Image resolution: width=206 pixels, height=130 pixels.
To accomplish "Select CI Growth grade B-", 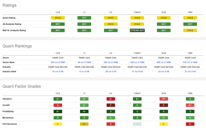I will [84, 105].
